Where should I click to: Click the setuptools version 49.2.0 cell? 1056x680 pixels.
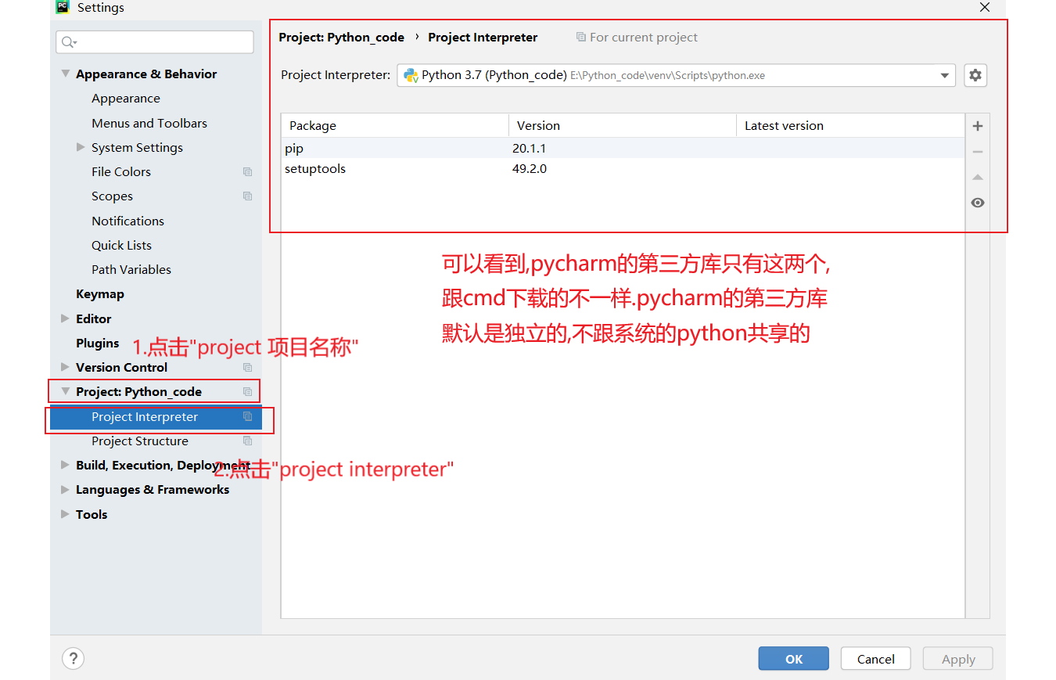point(530,169)
